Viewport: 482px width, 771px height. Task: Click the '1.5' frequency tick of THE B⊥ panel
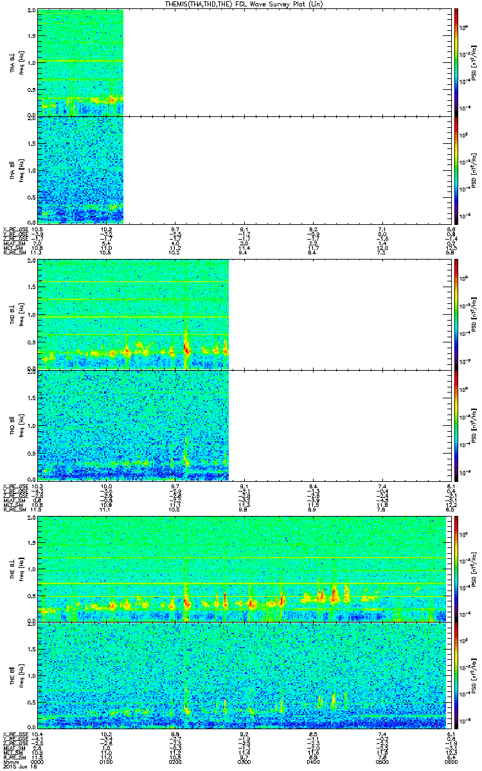[31, 544]
